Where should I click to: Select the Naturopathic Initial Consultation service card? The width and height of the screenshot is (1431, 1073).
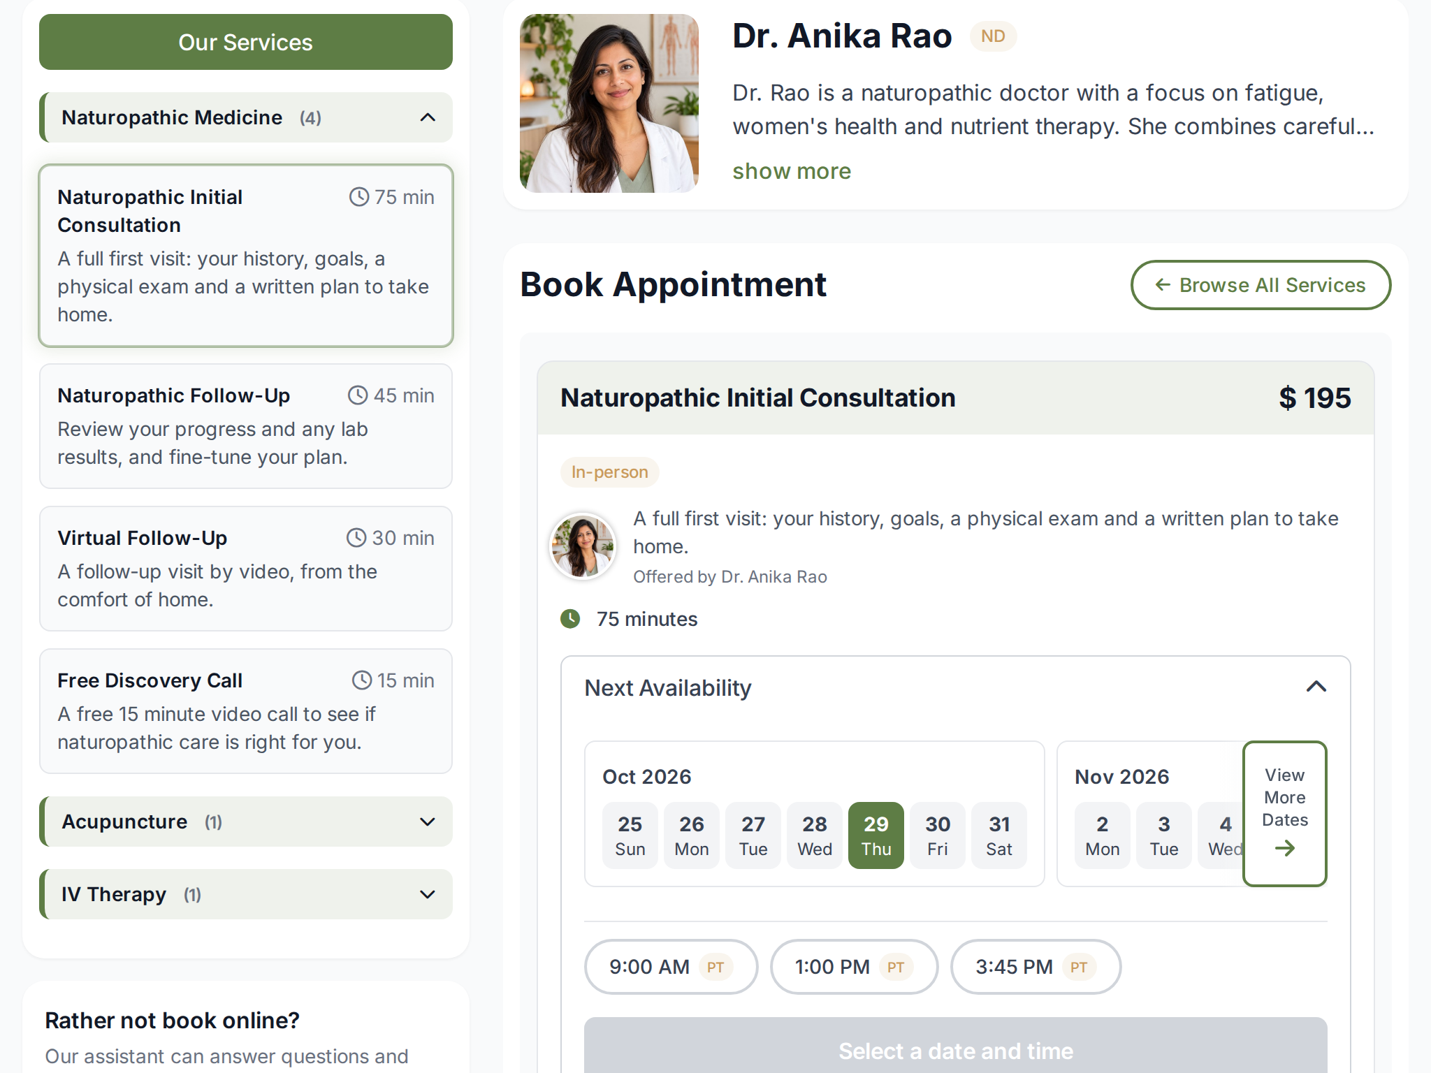[x=246, y=256]
